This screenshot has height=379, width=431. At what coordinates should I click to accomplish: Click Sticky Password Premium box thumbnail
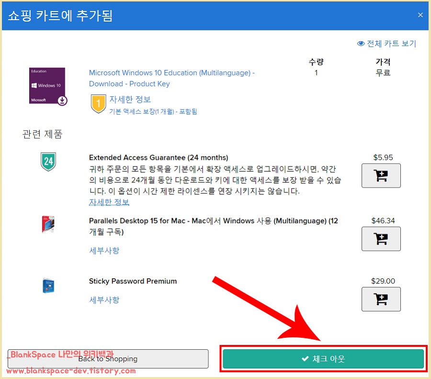pos(48,285)
